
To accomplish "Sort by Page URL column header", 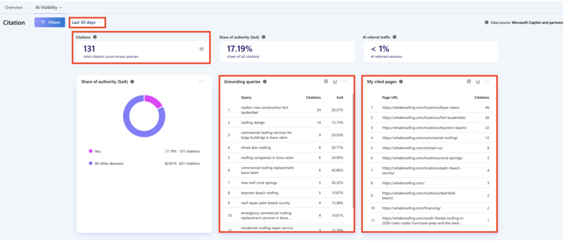I will pyautogui.click(x=390, y=98).
